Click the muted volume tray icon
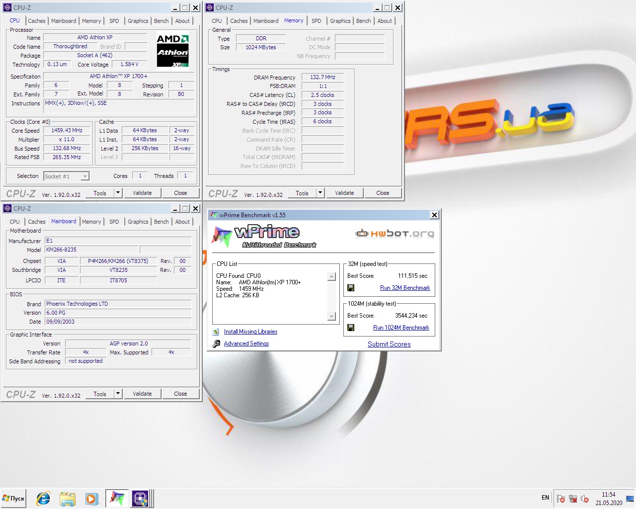This screenshot has width=636, height=509. (585, 499)
